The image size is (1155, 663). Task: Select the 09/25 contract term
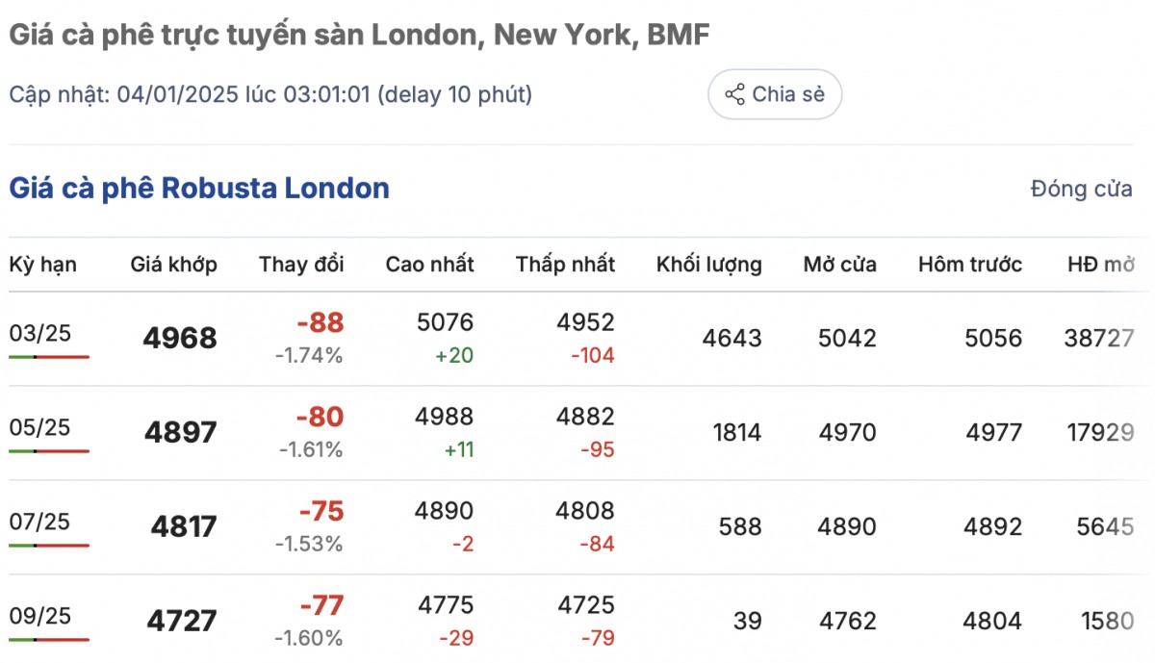point(40,615)
